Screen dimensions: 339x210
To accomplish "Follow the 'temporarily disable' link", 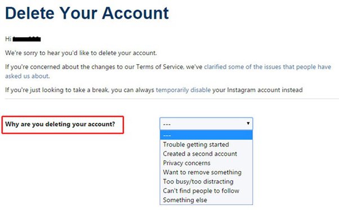I will point(183,90).
